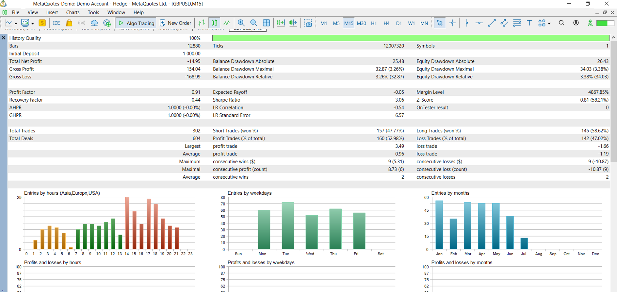
Task: Expand the chart type dropdown arrow
Action: 16,23
